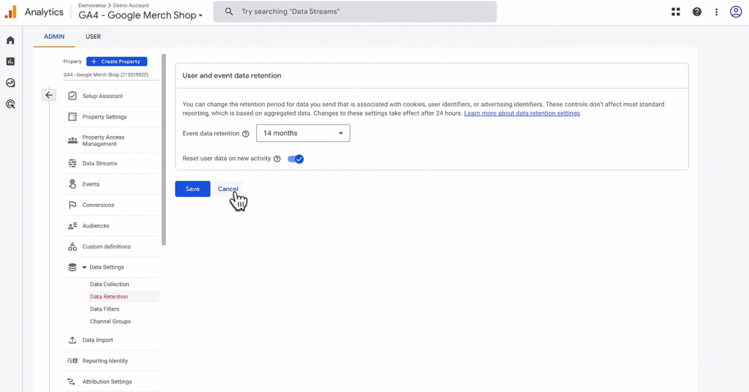Click the Events label
Image resolution: width=749 pixels, height=392 pixels.
pos(91,184)
